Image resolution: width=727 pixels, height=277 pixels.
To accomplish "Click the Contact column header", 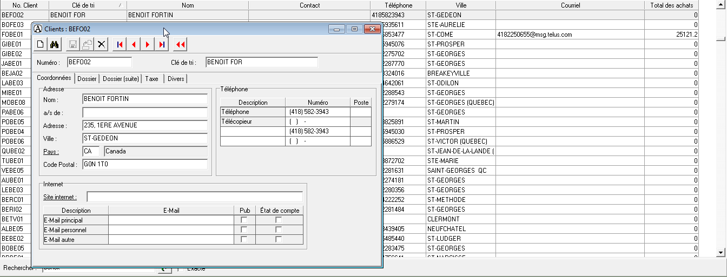I will (x=309, y=5).
